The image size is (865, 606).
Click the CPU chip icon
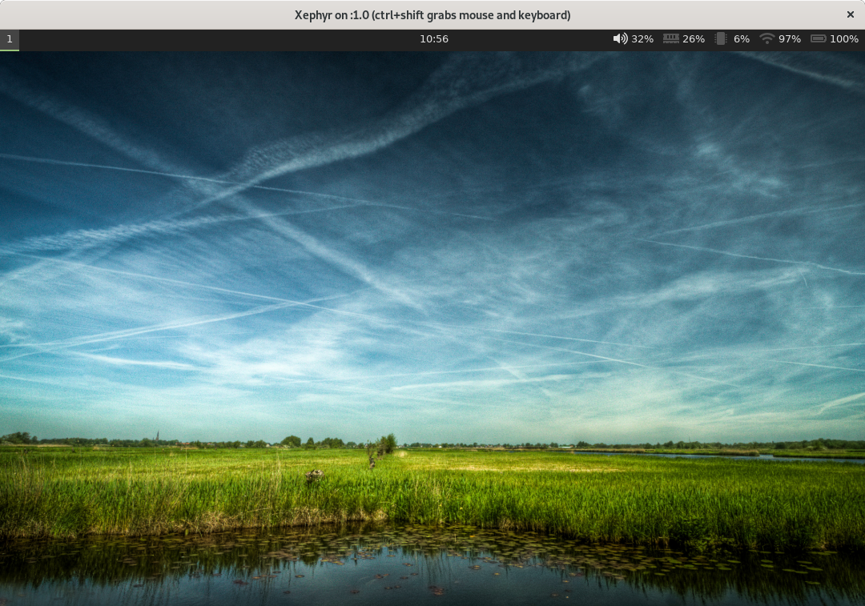click(x=721, y=38)
